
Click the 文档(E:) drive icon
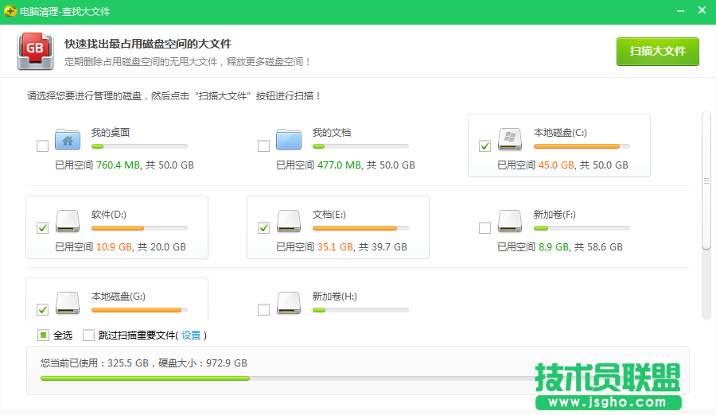click(x=289, y=221)
